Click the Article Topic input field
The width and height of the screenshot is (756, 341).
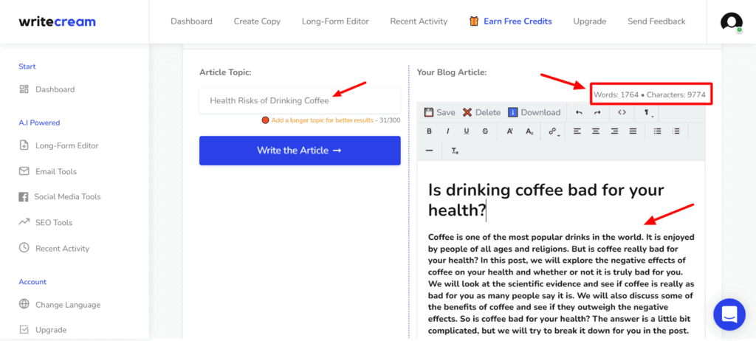point(299,100)
